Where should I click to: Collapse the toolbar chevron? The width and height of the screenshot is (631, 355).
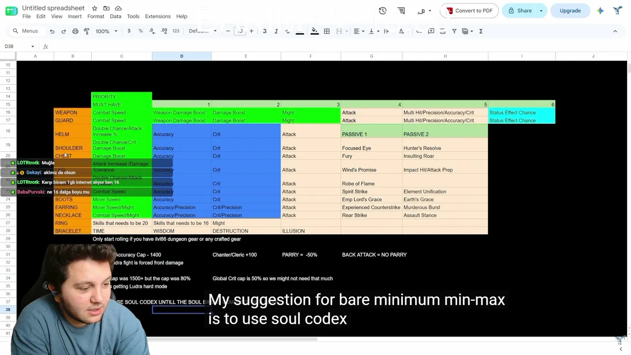pyautogui.click(x=615, y=31)
